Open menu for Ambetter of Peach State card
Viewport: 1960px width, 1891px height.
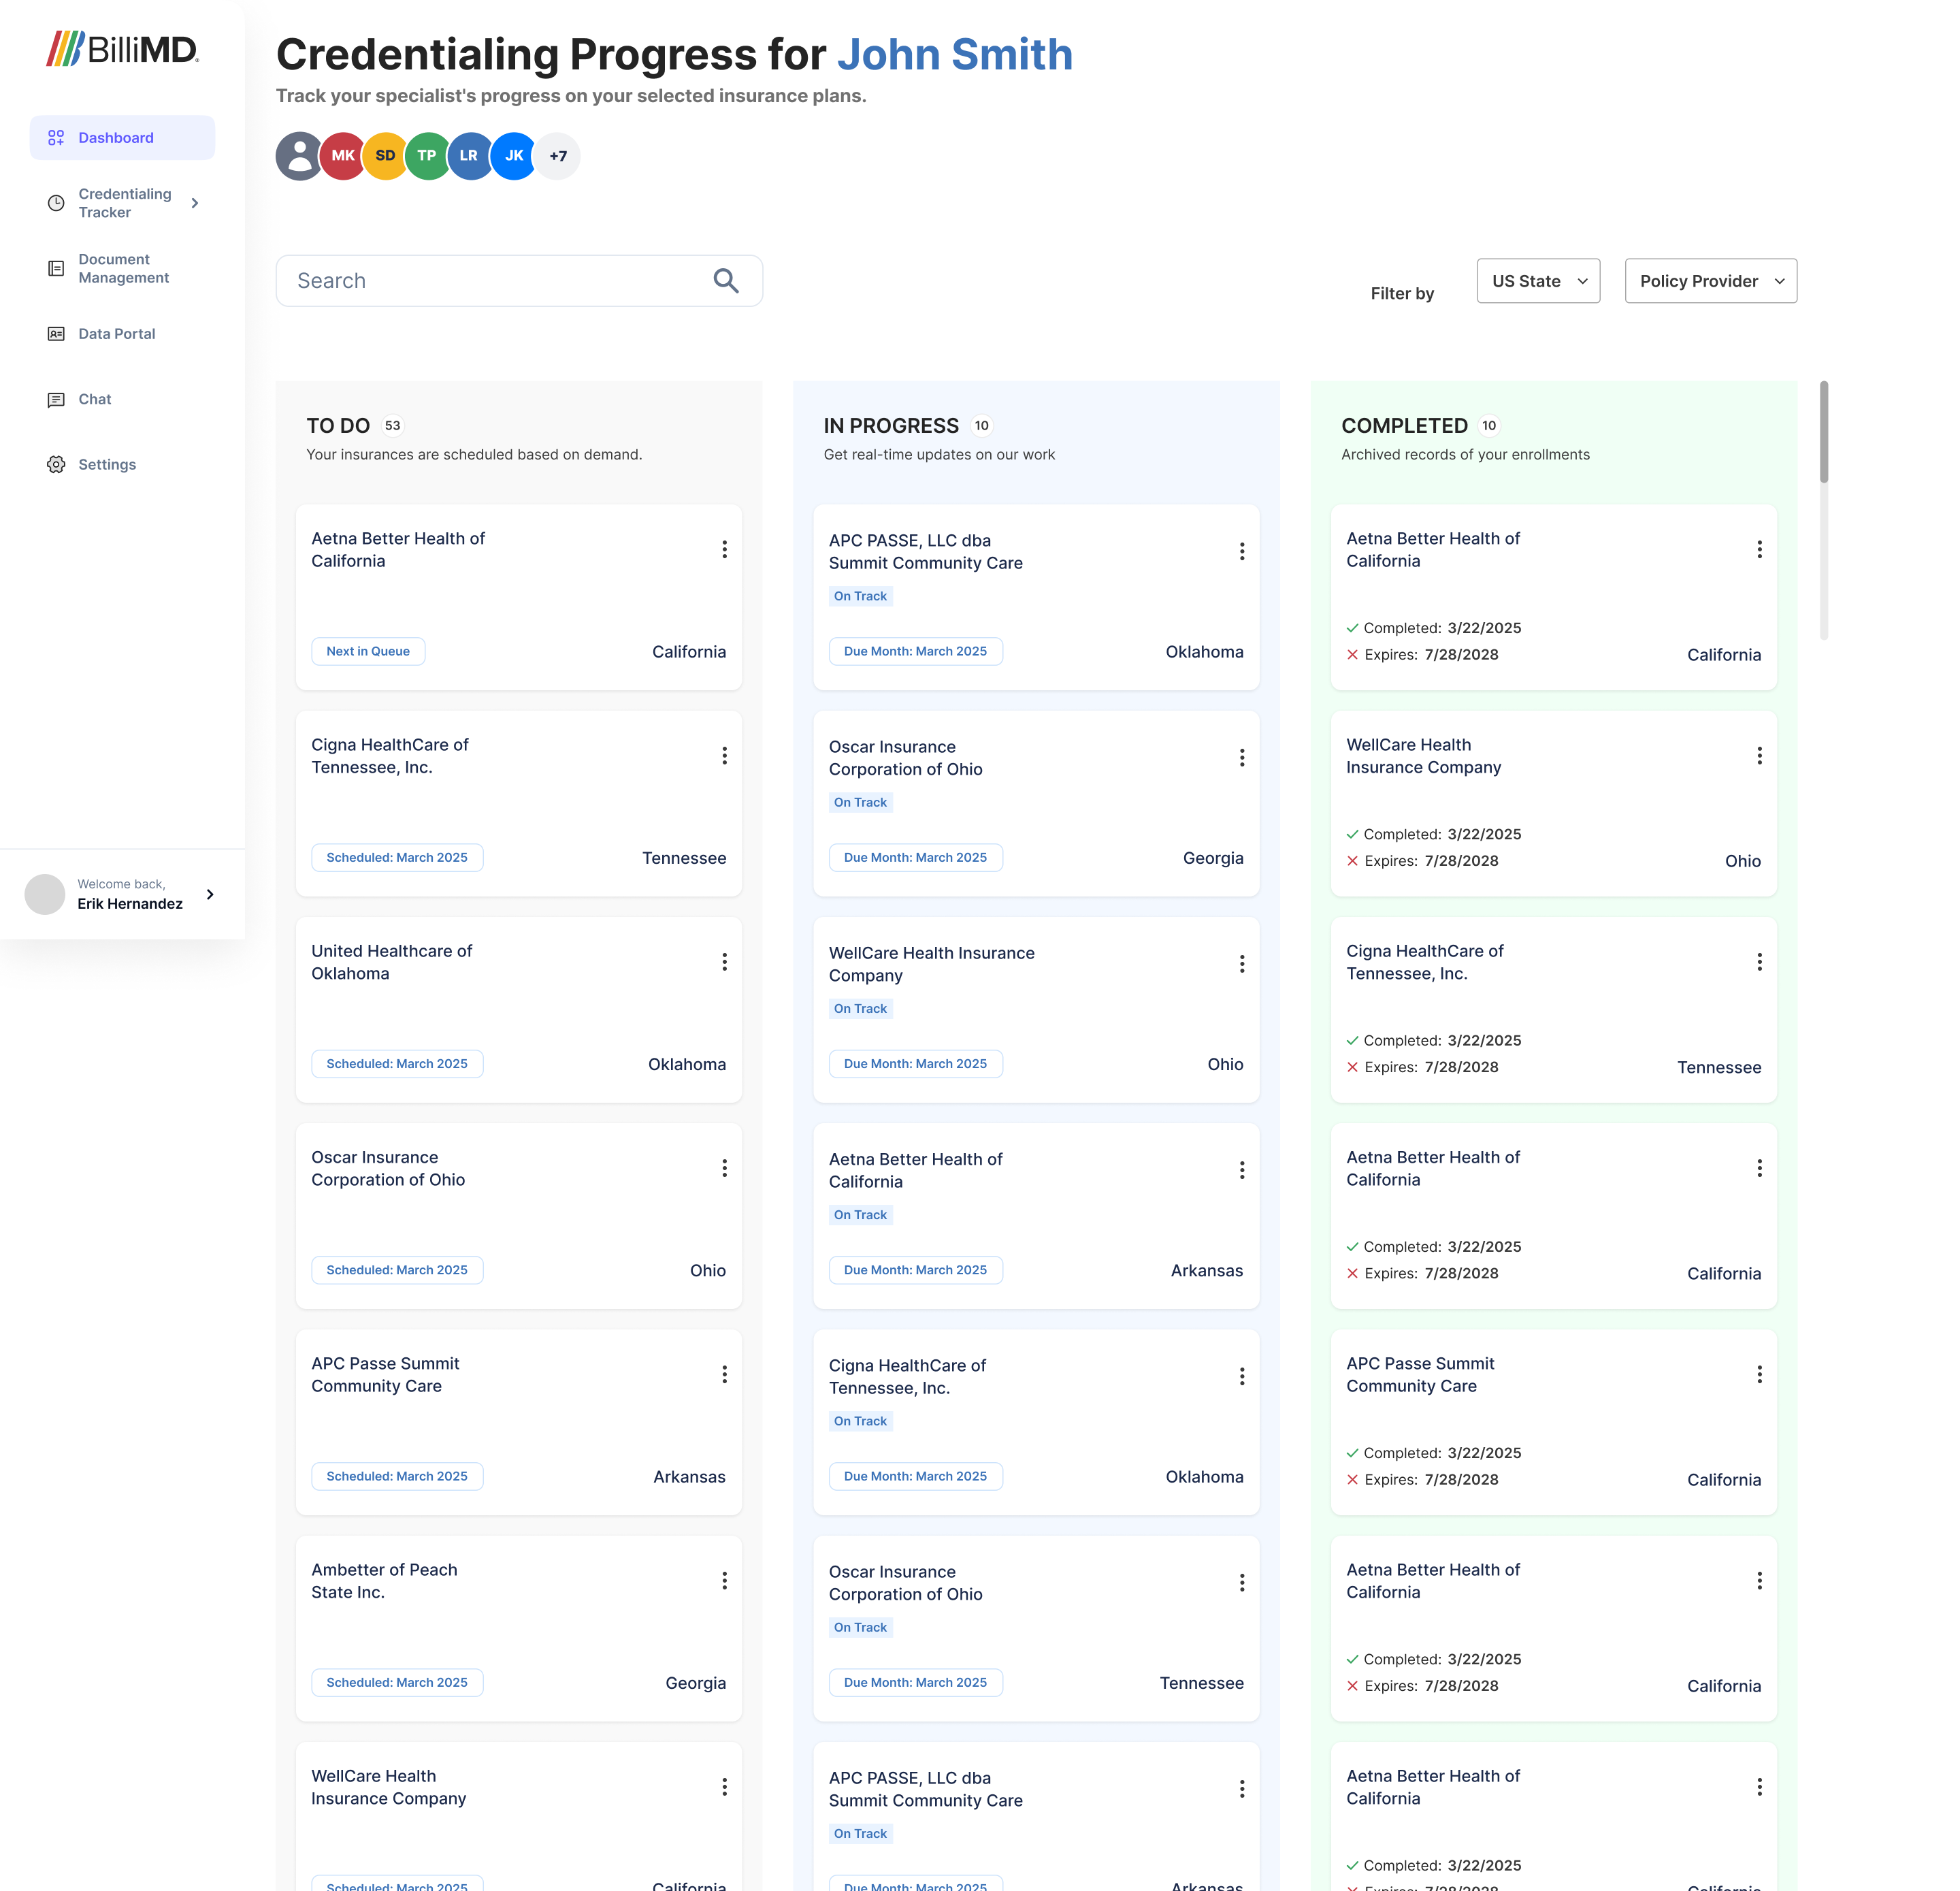pos(724,1581)
